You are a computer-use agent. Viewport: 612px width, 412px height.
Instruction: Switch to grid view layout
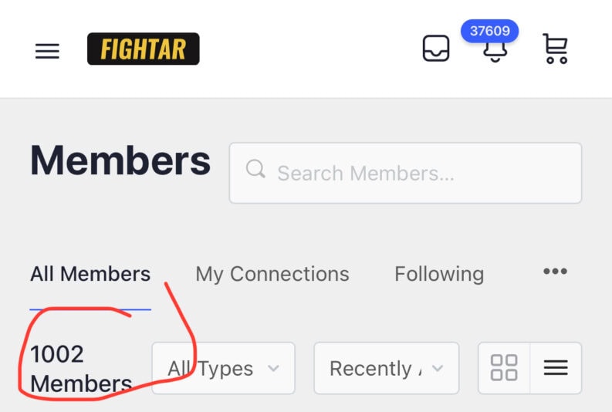[x=504, y=368]
